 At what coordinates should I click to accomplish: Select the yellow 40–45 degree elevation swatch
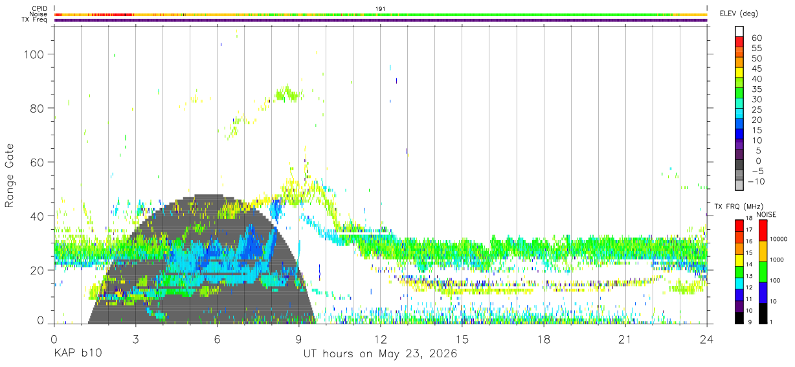[x=739, y=73]
